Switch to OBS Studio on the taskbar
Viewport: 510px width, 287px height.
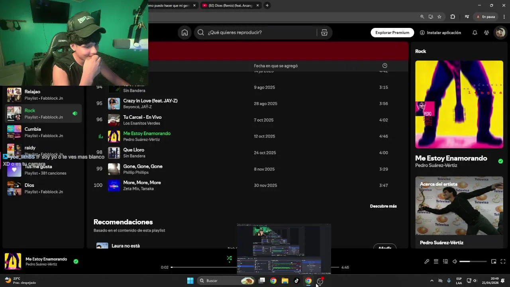click(320, 281)
